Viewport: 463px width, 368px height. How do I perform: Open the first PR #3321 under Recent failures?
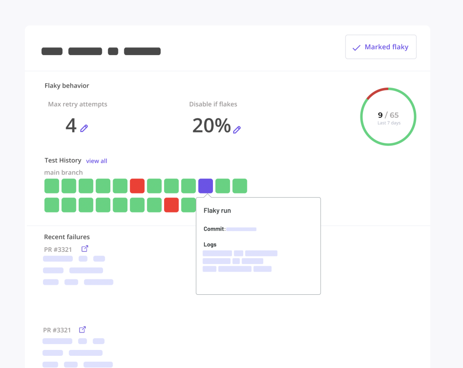58,250
